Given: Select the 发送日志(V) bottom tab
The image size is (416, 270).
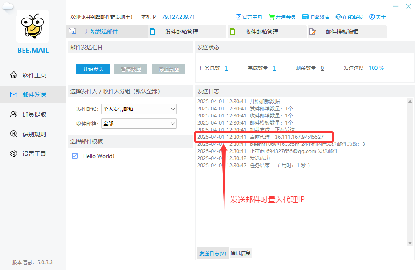Looking at the screenshot, I should tap(213, 253).
